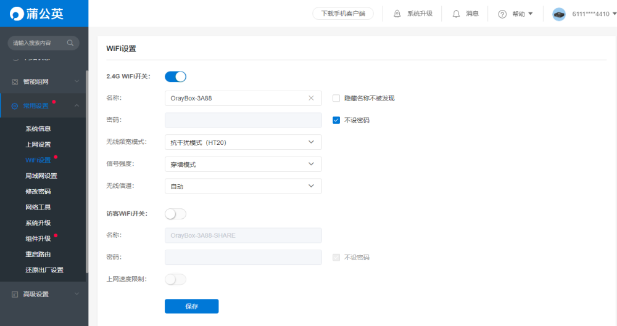Click the router avatar icon in header
617x326 pixels.
click(559, 14)
